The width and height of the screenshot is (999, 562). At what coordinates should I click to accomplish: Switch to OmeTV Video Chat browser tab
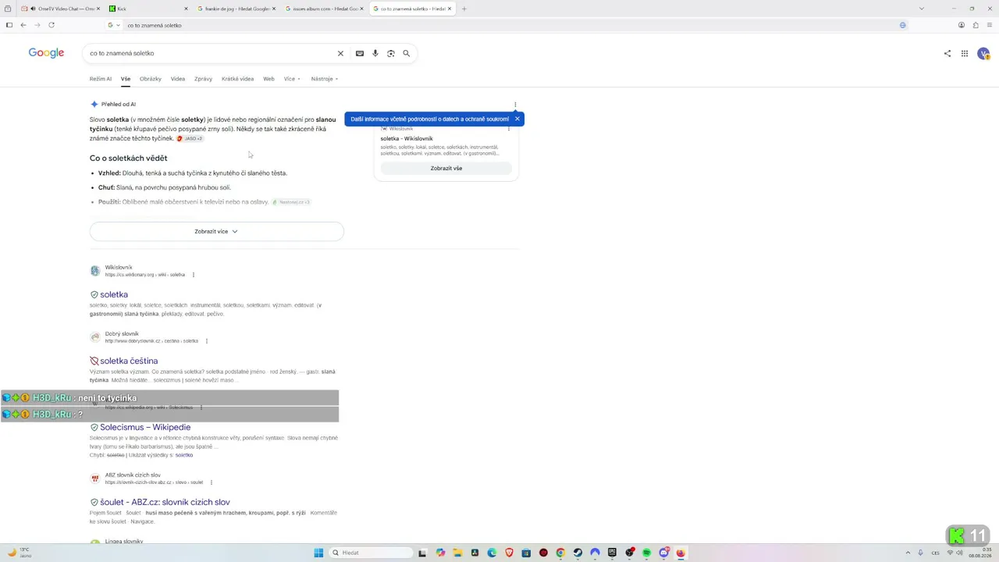(61, 9)
